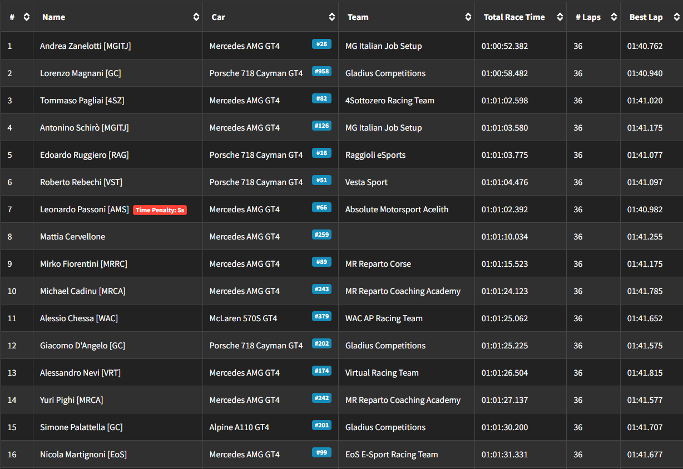Click race time 01:01:10.034
The width and height of the screenshot is (683, 469).
click(504, 237)
